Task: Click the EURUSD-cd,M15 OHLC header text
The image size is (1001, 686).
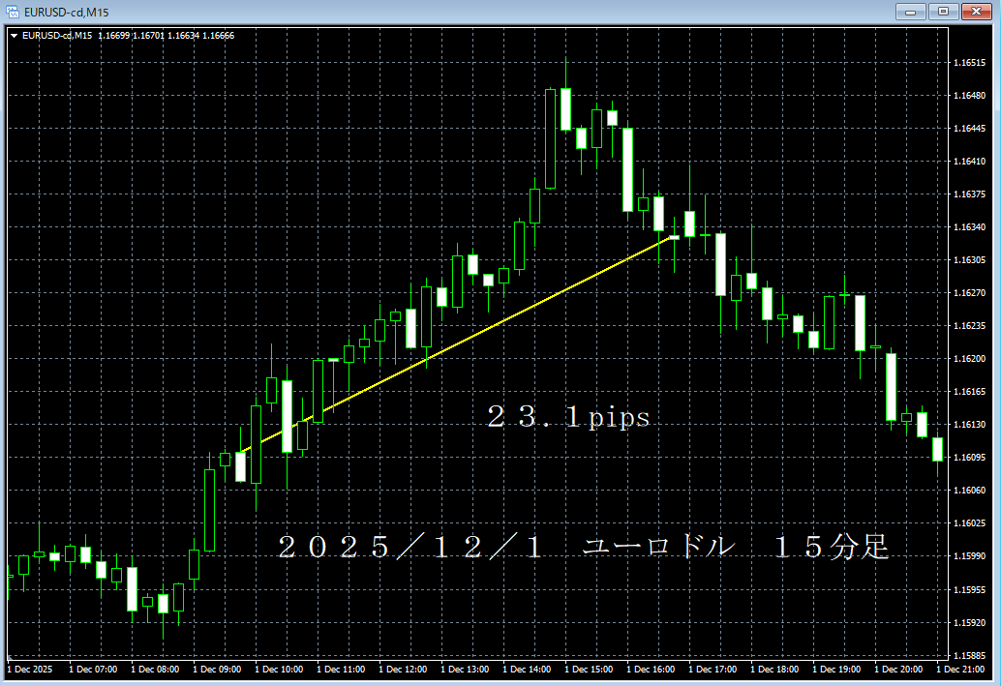Action: pos(129,36)
